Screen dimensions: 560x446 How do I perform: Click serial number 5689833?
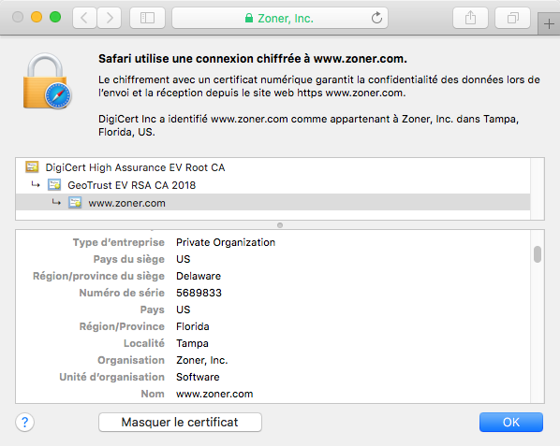point(199,293)
